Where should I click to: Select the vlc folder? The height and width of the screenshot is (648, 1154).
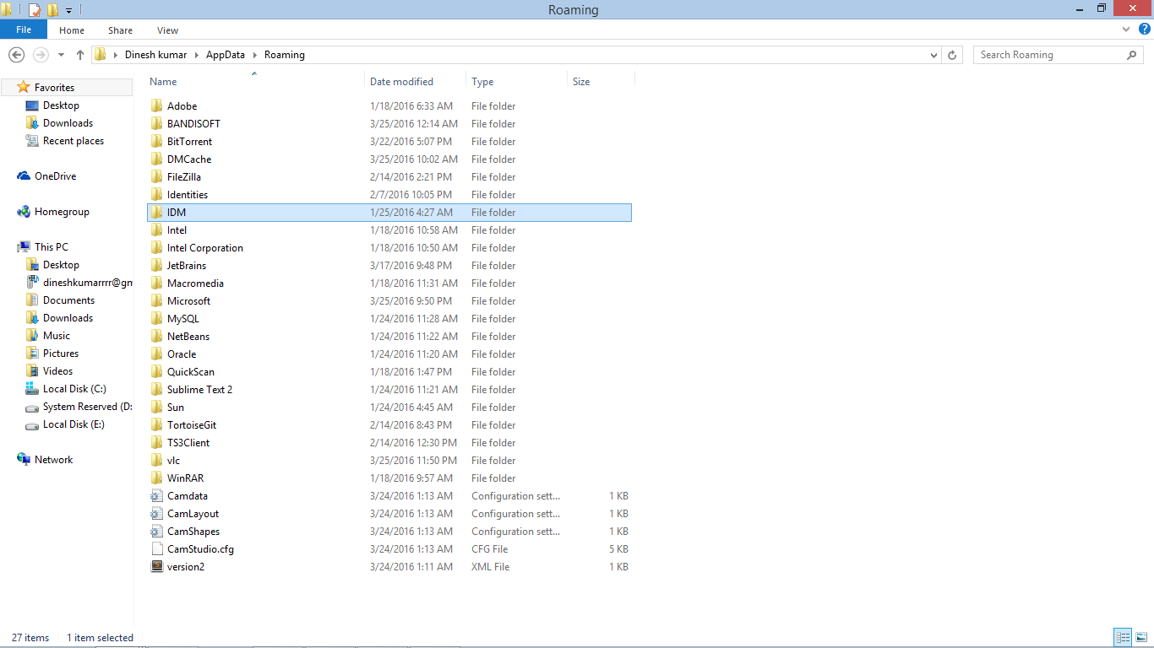[x=173, y=461]
